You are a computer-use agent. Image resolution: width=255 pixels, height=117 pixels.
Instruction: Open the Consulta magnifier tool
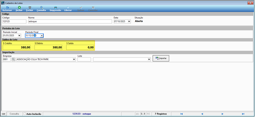pos(41,9)
